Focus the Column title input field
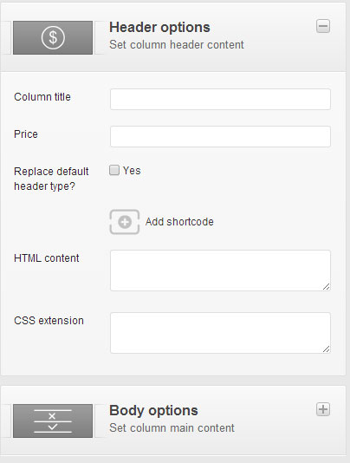Screen dimensions: 350x463 tap(220, 99)
